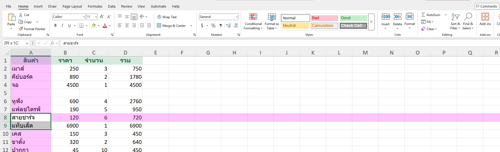The height and width of the screenshot is (152, 500).
Task: Open Find & Select magnifier menu
Action: 468,21
